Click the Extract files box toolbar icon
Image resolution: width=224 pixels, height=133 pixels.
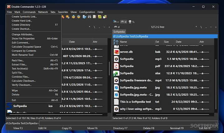pos(79,17)
